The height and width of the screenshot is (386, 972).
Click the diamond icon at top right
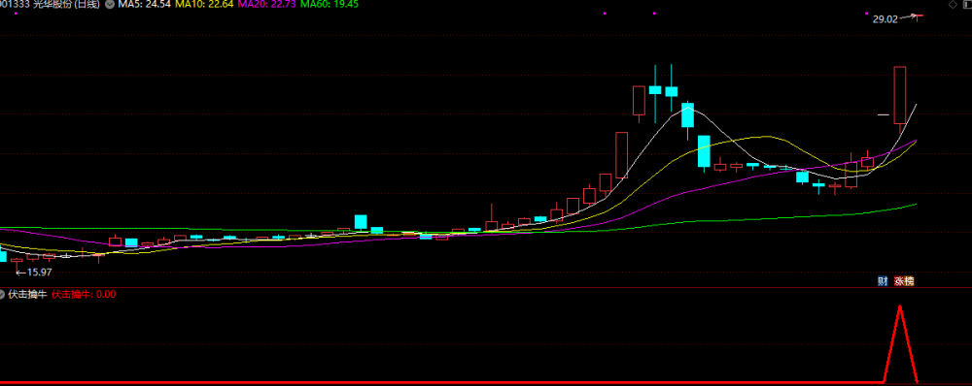click(x=953, y=4)
